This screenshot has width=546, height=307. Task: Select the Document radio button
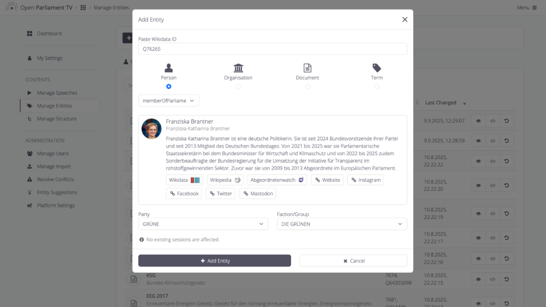point(307,86)
